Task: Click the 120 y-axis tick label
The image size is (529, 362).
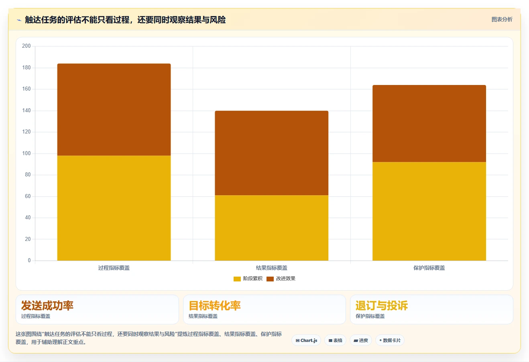Action: 26,132
